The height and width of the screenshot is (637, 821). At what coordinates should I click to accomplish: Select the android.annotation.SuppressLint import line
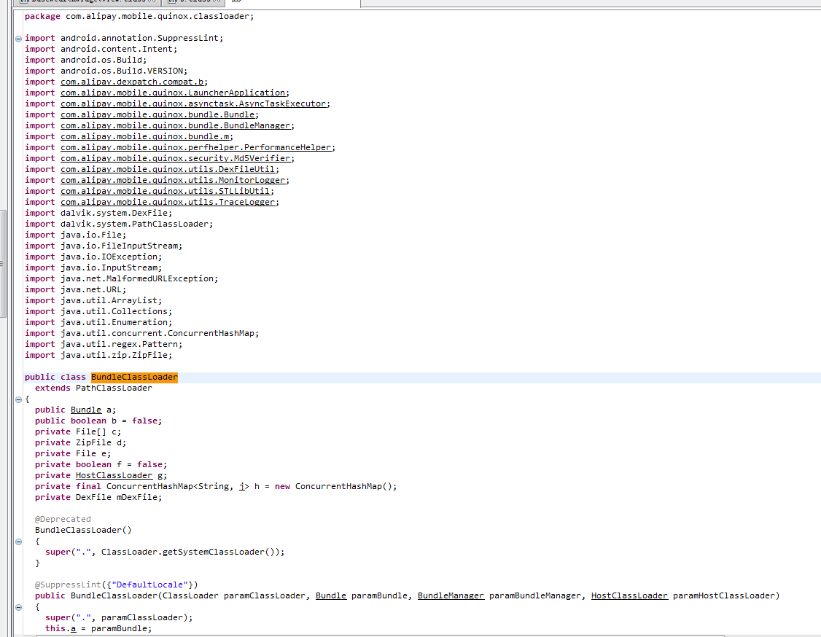click(x=124, y=38)
